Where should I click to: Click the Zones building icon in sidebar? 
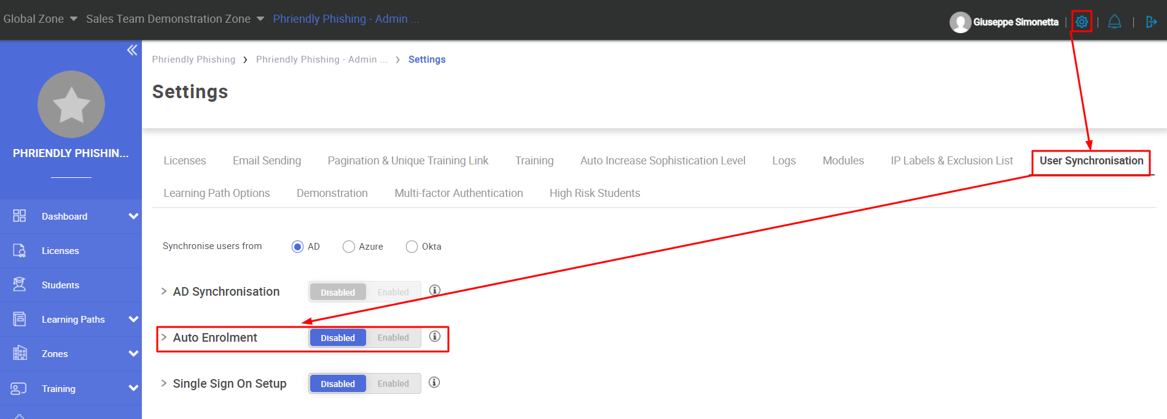click(20, 353)
